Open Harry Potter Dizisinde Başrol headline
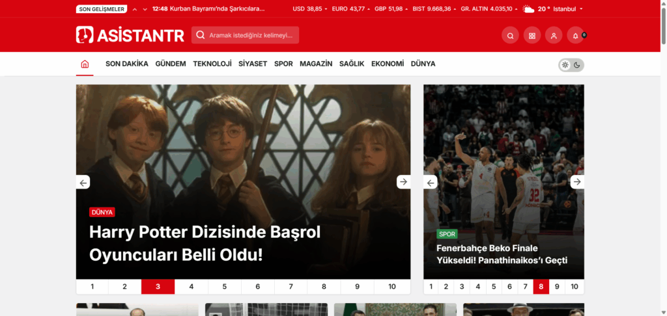The image size is (667, 316). pos(205,244)
